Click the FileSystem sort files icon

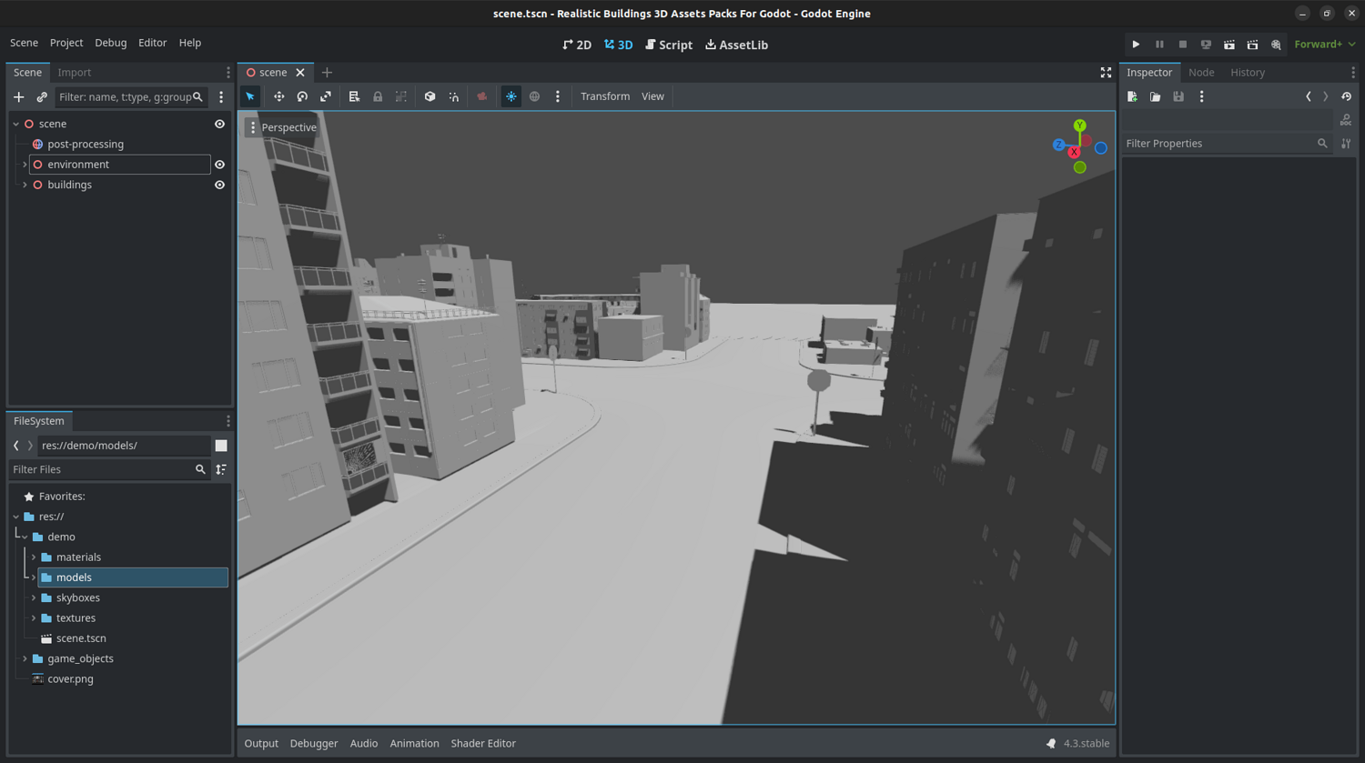pyautogui.click(x=221, y=469)
